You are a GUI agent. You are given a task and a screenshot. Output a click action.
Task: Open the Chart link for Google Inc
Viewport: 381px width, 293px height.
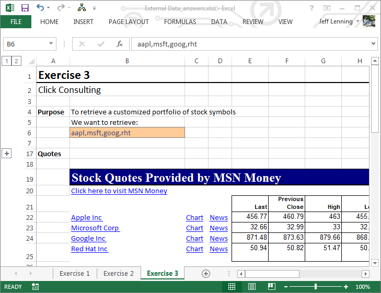coord(194,239)
